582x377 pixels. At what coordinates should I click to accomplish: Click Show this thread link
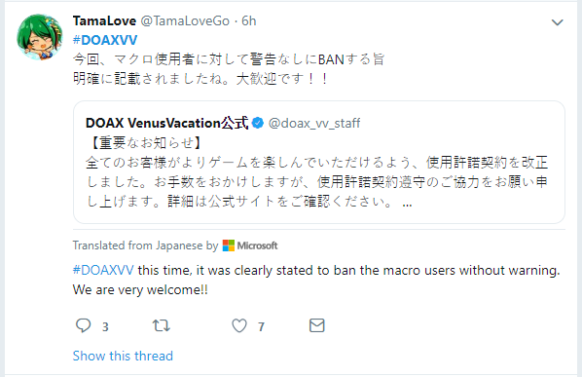(x=123, y=356)
